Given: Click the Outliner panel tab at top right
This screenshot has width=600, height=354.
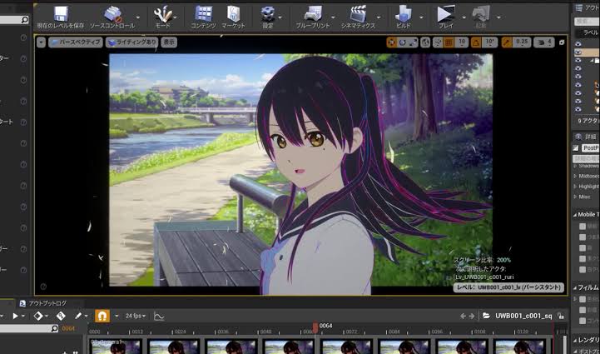Looking at the screenshot, I should point(587,7).
